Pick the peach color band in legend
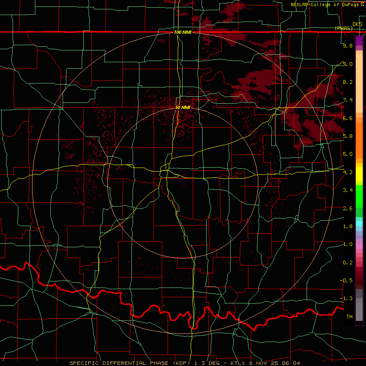This screenshot has height=366, width=366. (x=359, y=83)
